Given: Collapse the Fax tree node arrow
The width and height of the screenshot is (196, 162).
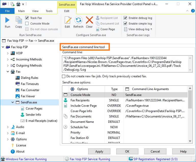Looking at the screenshot, I should pos(8,72).
